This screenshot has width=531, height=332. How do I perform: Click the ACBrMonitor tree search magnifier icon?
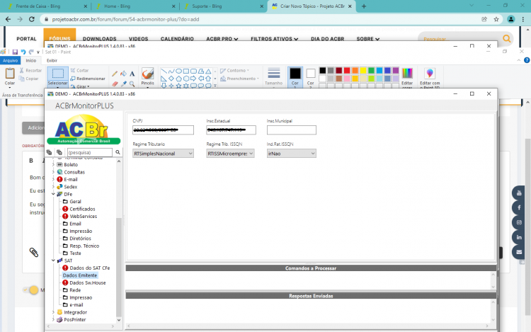[118, 152]
